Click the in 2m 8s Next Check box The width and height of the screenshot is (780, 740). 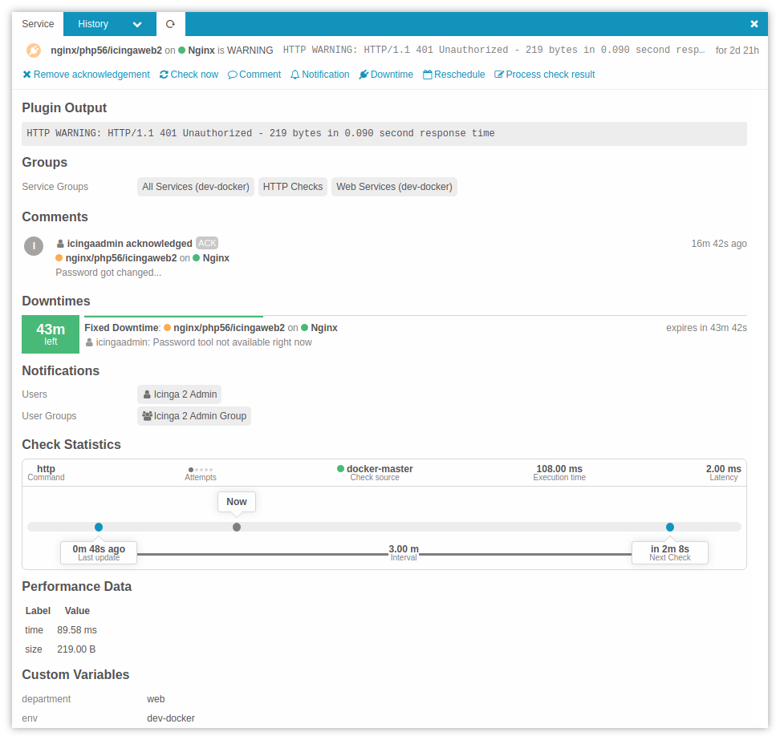tap(670, 552)
